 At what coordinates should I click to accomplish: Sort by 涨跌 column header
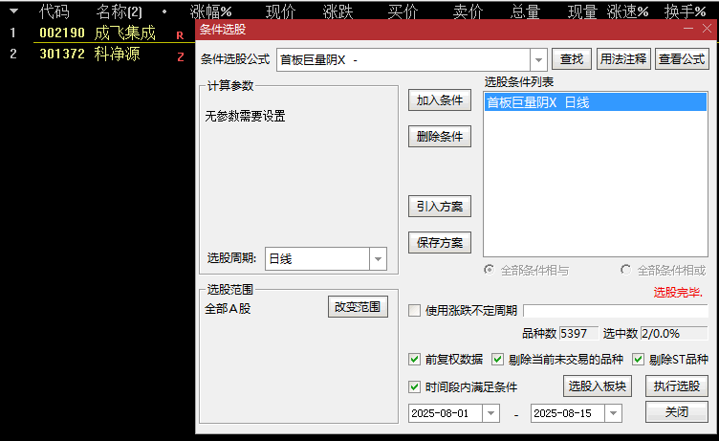tap(338, 11)
